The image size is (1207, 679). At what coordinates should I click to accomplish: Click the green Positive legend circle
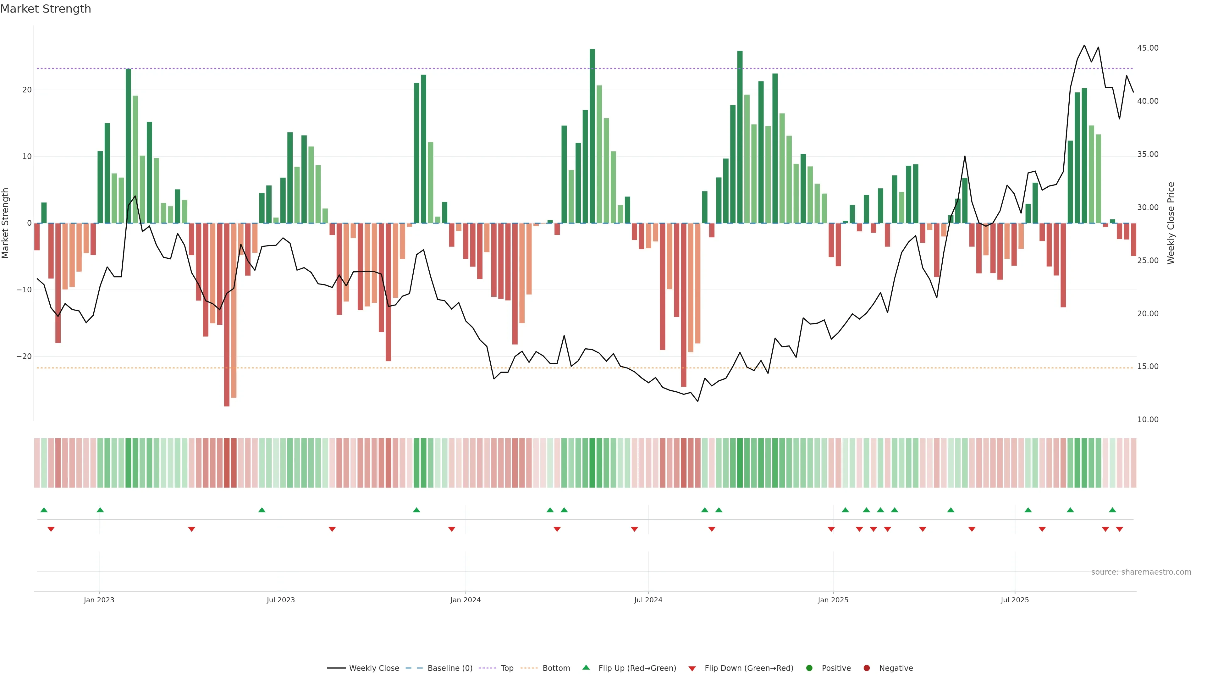[x=809, y=668]
